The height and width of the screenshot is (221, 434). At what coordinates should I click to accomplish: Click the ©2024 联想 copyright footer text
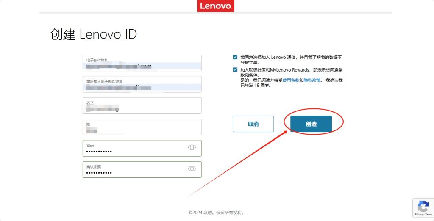click(216, 213)
